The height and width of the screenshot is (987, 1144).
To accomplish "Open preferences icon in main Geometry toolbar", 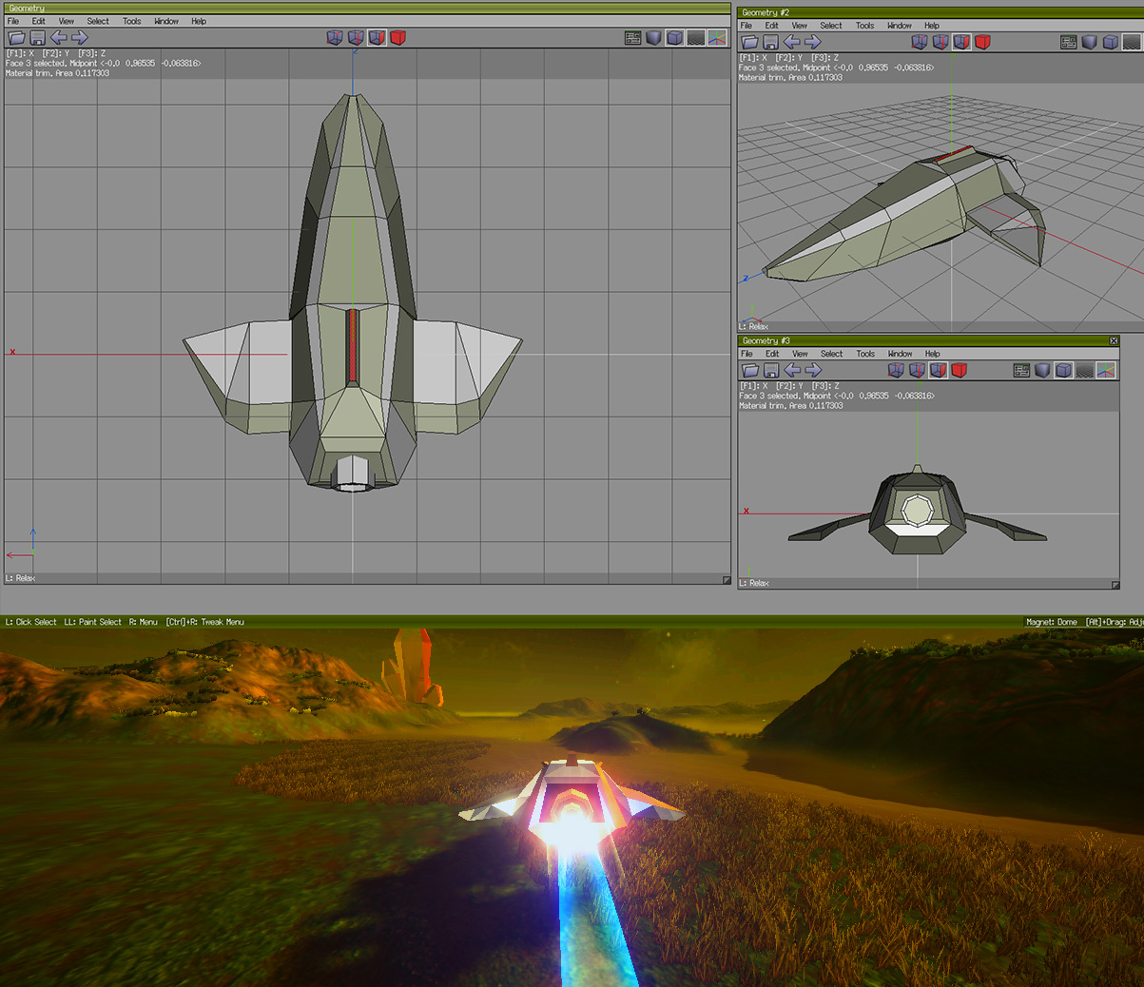I will coord(632,38).
